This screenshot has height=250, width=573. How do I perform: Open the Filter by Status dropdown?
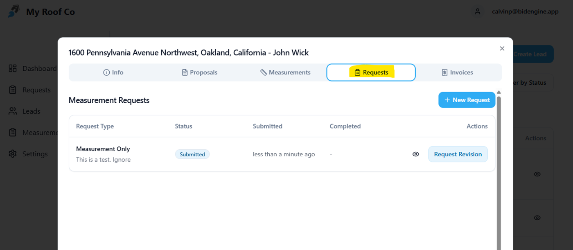click(x=534, y=83)
